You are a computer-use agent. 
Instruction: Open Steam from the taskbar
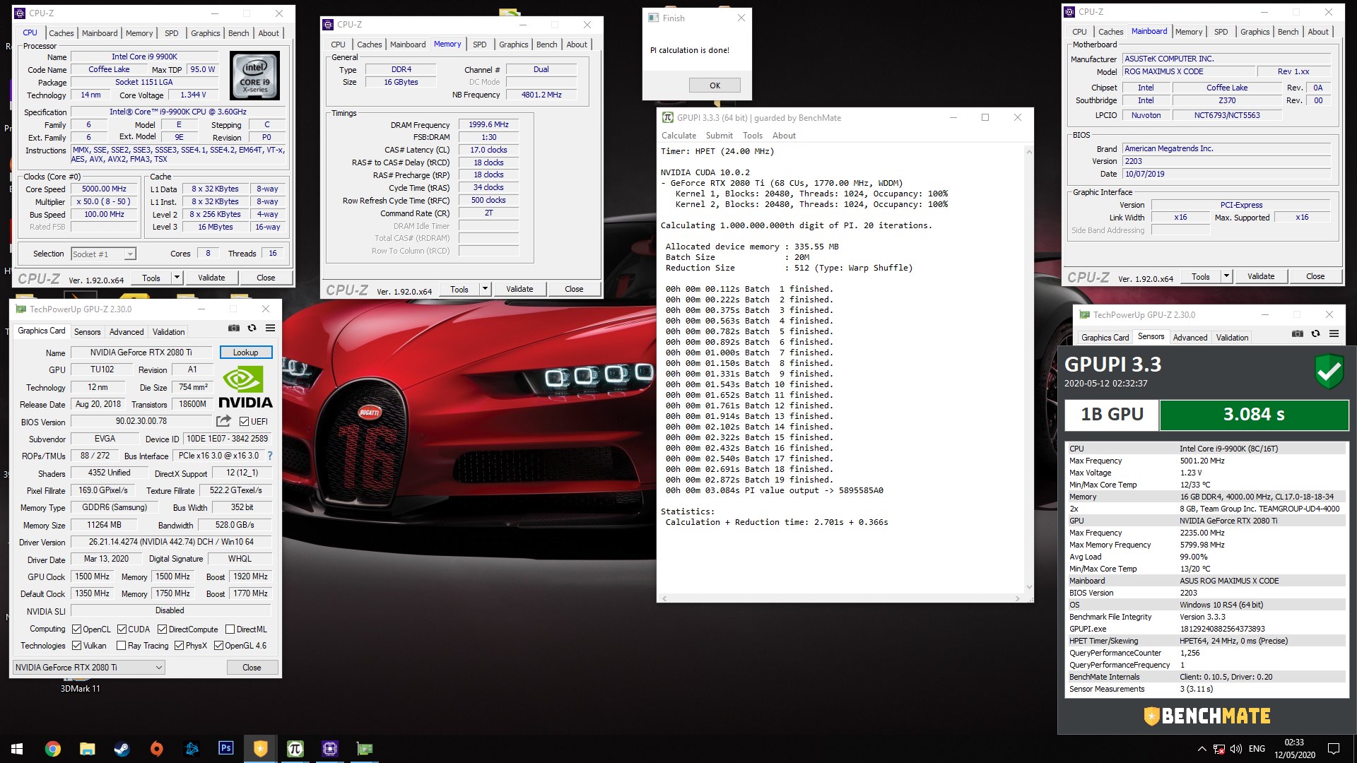[x=122, y=749]
